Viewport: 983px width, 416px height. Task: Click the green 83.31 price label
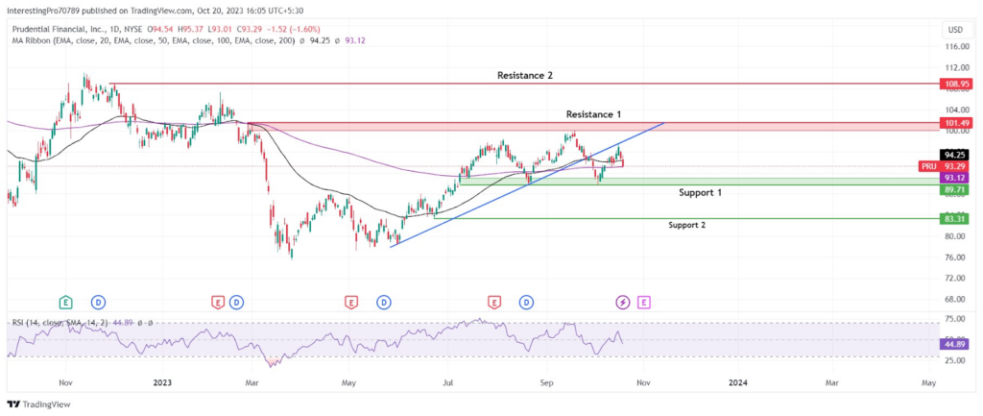pos(953,219)
